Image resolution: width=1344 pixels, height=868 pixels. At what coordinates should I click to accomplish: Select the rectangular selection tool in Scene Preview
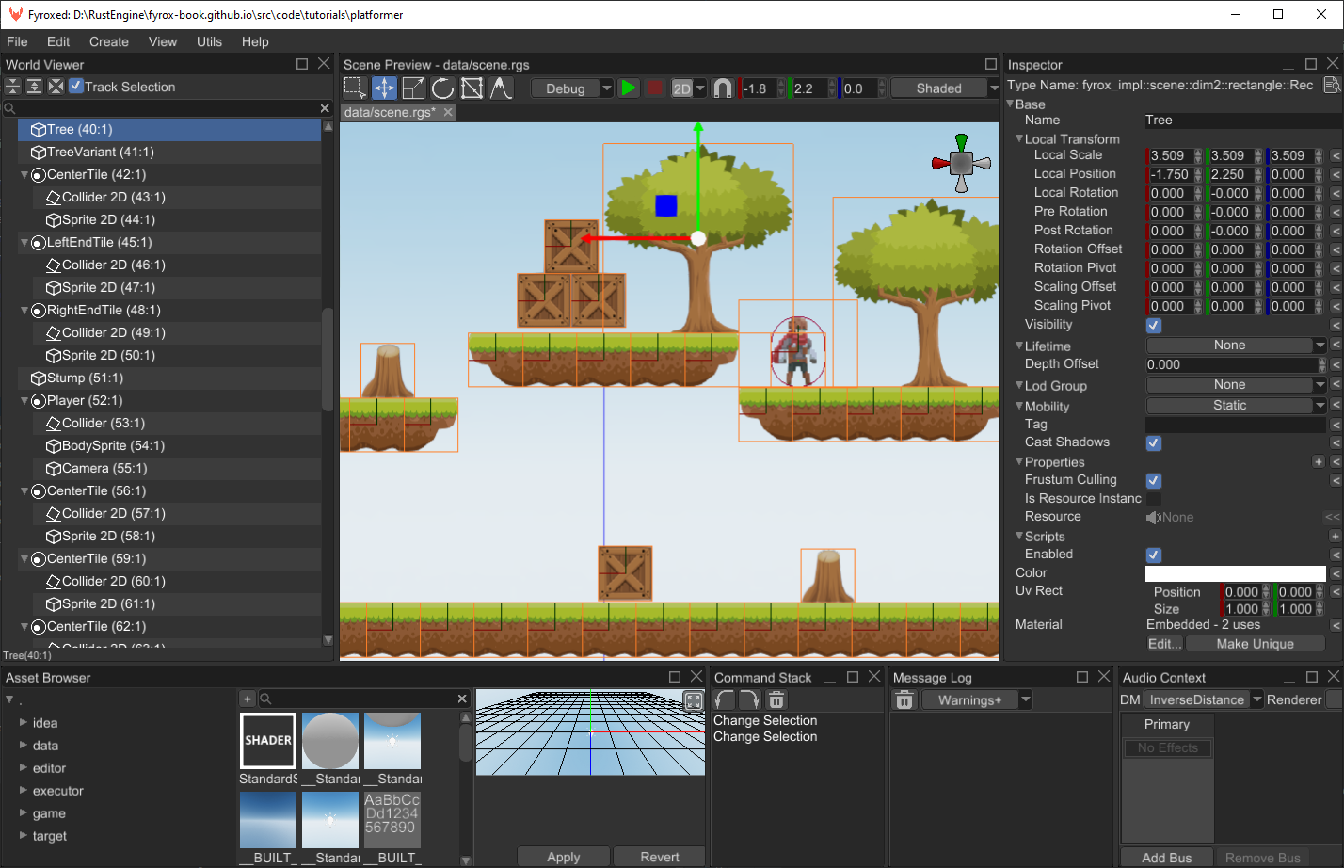355,88
